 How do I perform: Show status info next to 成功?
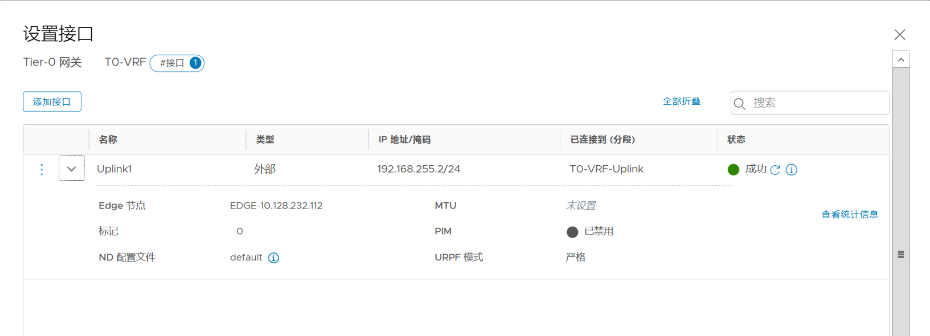point(791,170)
